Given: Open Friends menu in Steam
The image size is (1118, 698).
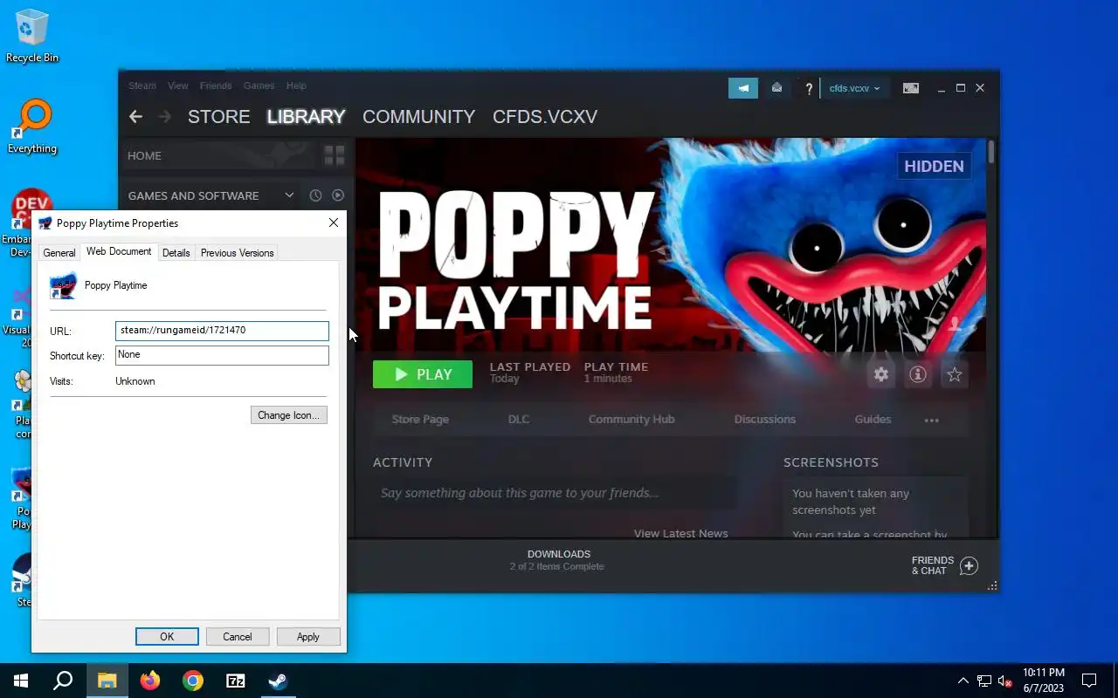Looking at the screenshot, I should [216, 86].
